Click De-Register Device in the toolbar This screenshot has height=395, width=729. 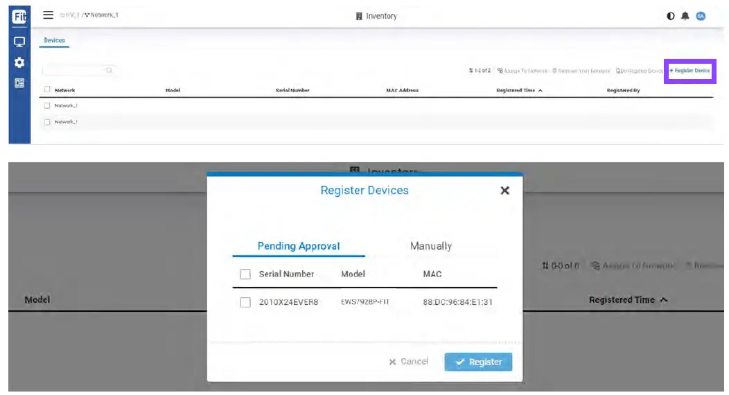pos(640,71)
